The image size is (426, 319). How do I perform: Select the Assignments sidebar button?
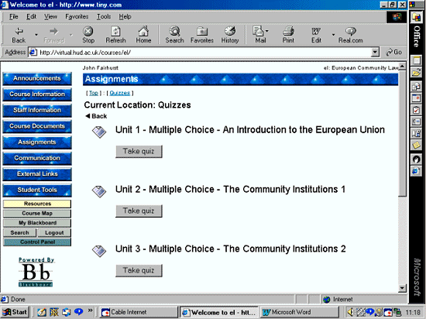click(x=37, y=142)
